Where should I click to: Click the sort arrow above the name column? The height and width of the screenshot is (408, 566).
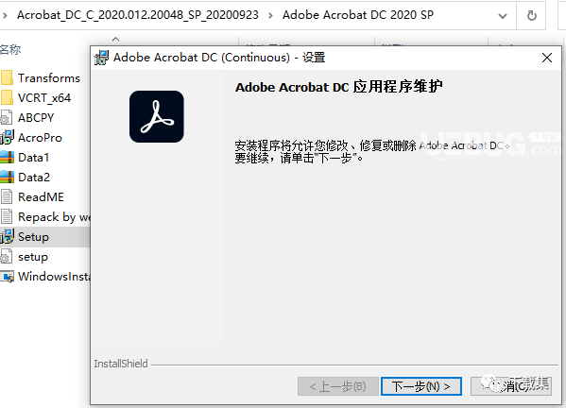click(x=115, y=39)
